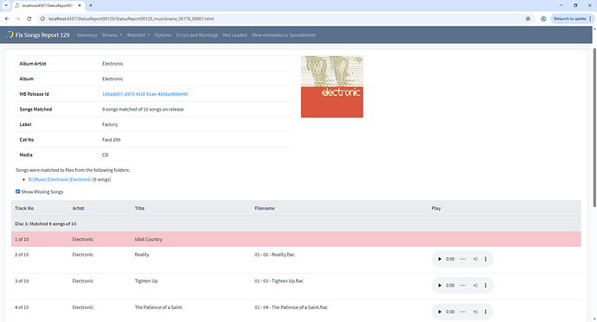Expand the Matched dropdown menu
The height and width of the screenshot is (322, 597).
[x=138, y=35]
